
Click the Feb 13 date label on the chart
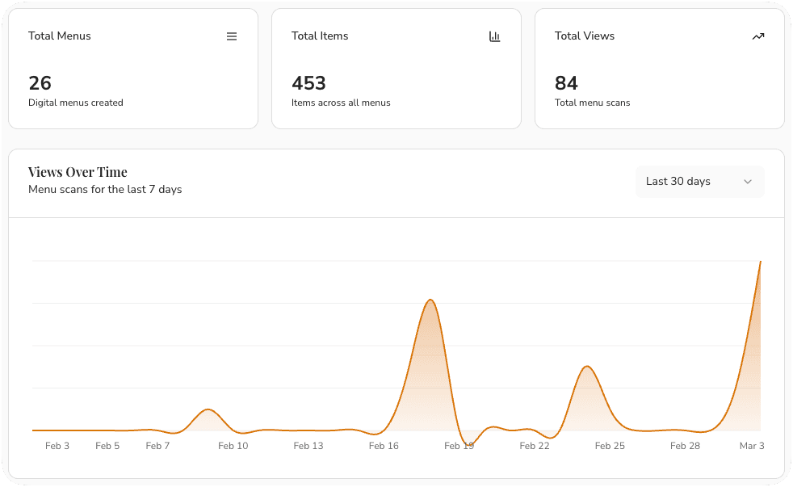pyautogui.click(x=308, y=445)
